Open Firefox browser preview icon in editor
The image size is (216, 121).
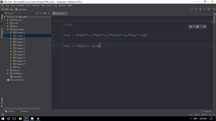[x=194, y=27]
